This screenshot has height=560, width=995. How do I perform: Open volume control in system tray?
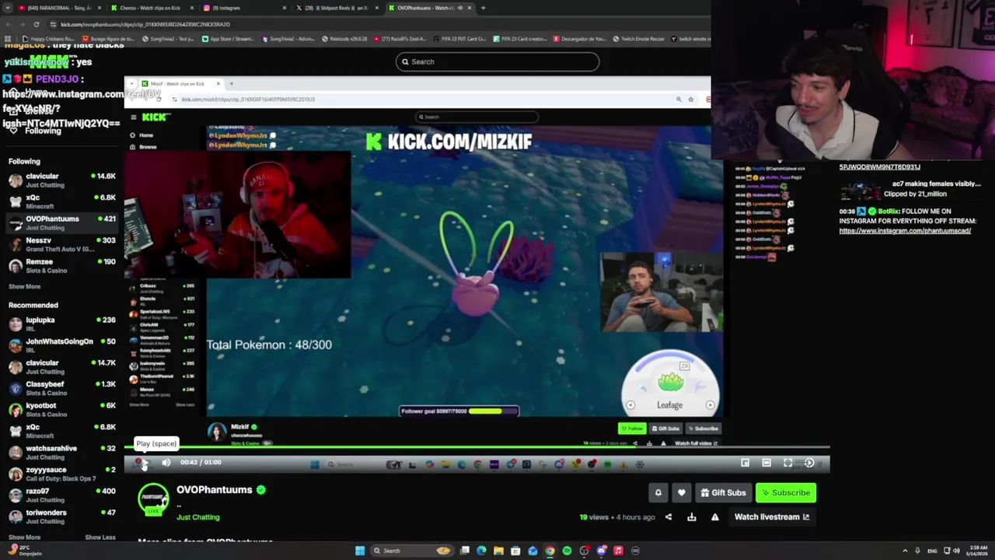click(x=956, y=551)
